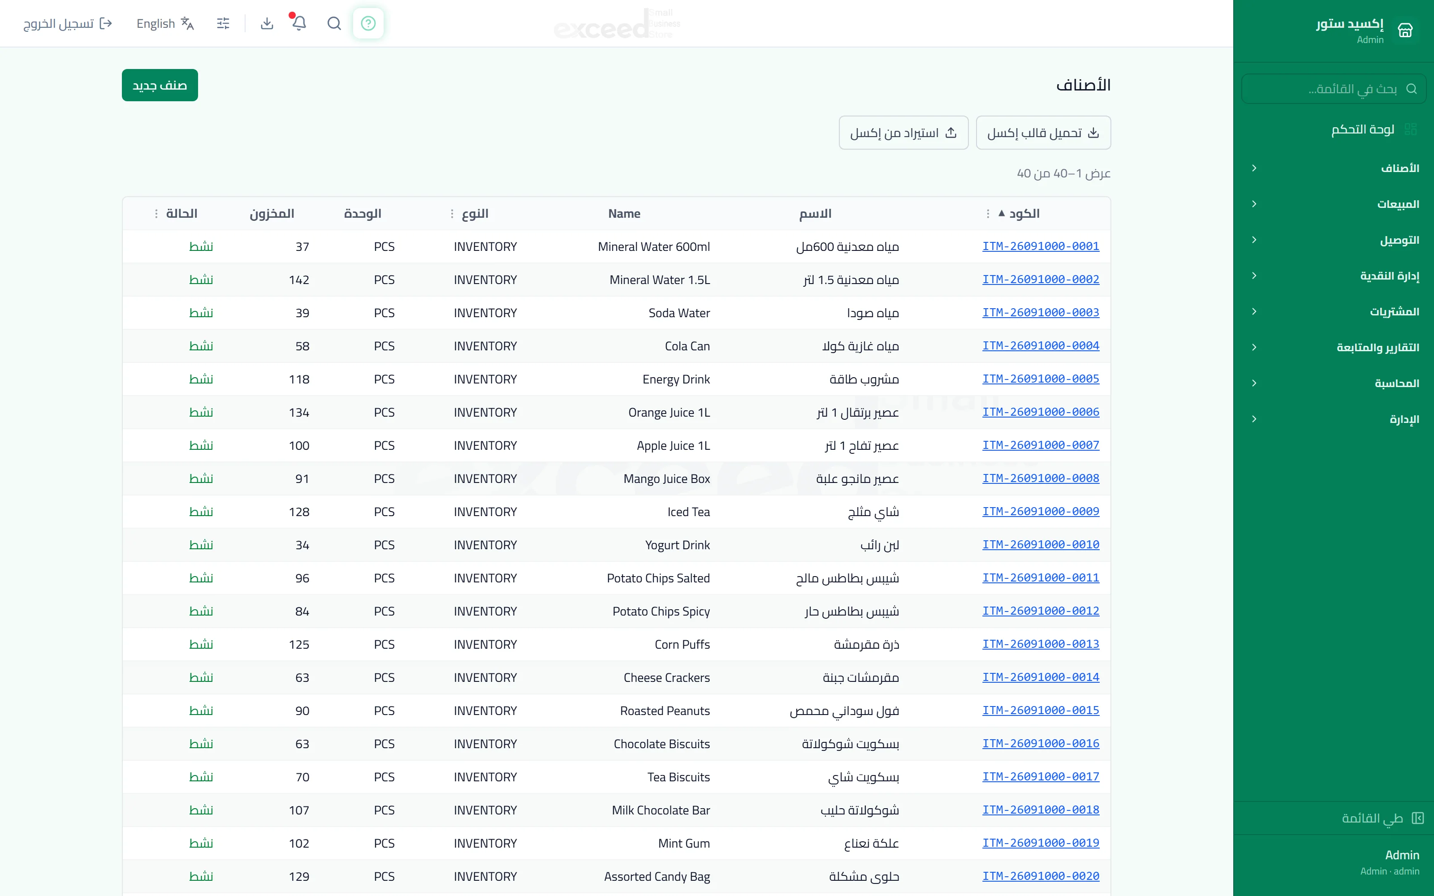The image size is (1434, 896).
Task: Expand المشتريات sidebar section
Action: 1334,312
